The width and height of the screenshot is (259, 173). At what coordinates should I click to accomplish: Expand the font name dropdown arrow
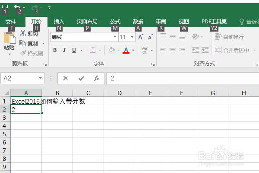pyautogui.click(x=115, y=37)
